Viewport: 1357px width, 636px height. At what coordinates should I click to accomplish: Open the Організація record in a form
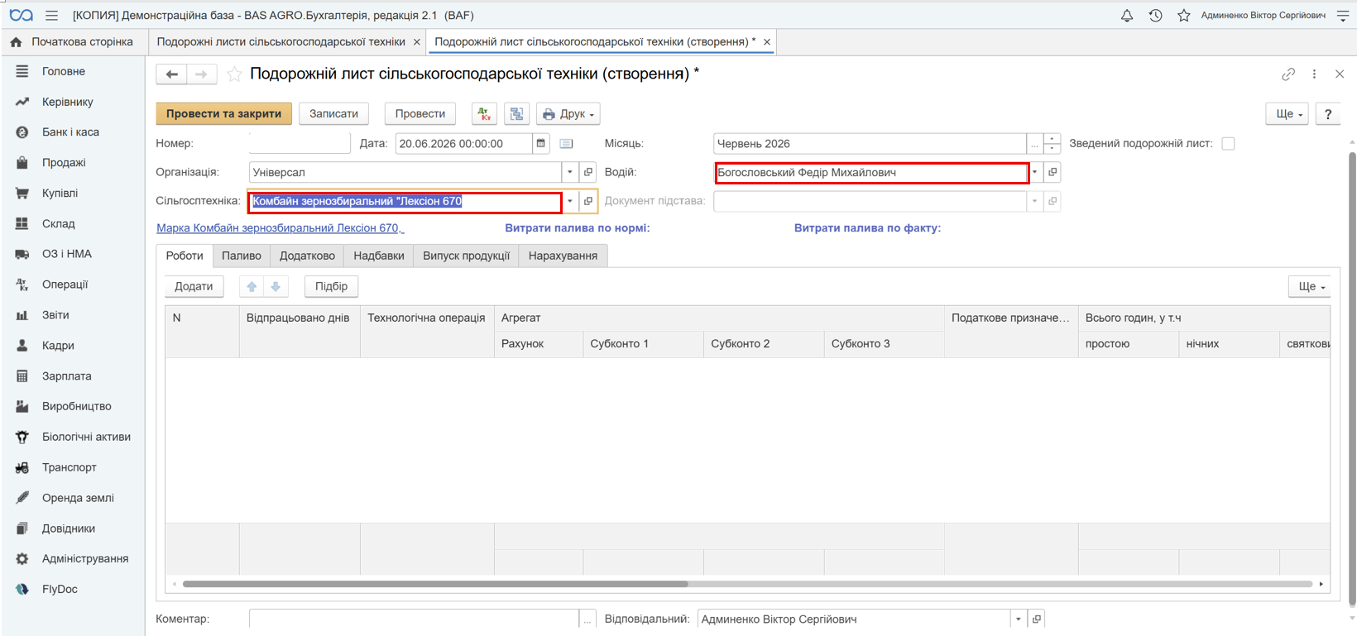(x=588, y=173)
